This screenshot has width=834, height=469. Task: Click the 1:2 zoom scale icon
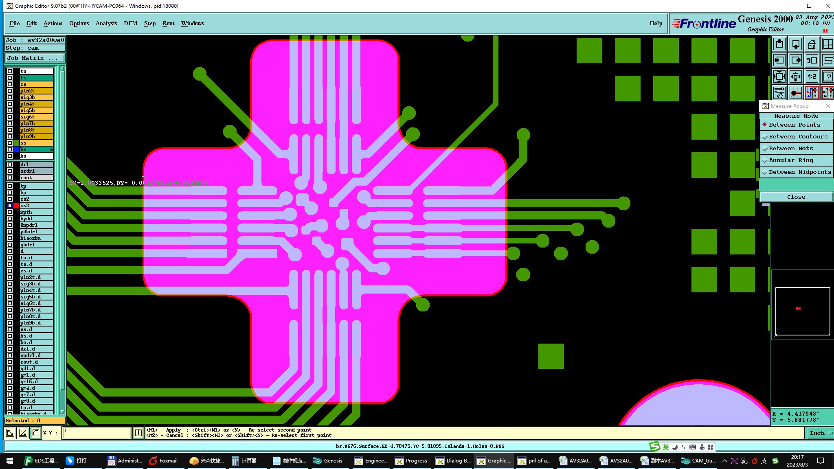[812, 77]
